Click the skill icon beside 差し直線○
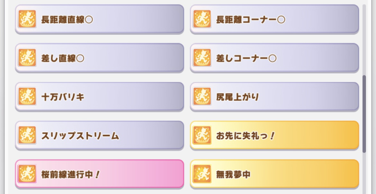Image resolution: width=376 pixels, height=194 pixels. coord(27,58)
